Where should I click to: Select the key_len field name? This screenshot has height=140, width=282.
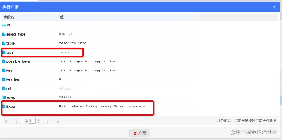(x=13, y=79)
